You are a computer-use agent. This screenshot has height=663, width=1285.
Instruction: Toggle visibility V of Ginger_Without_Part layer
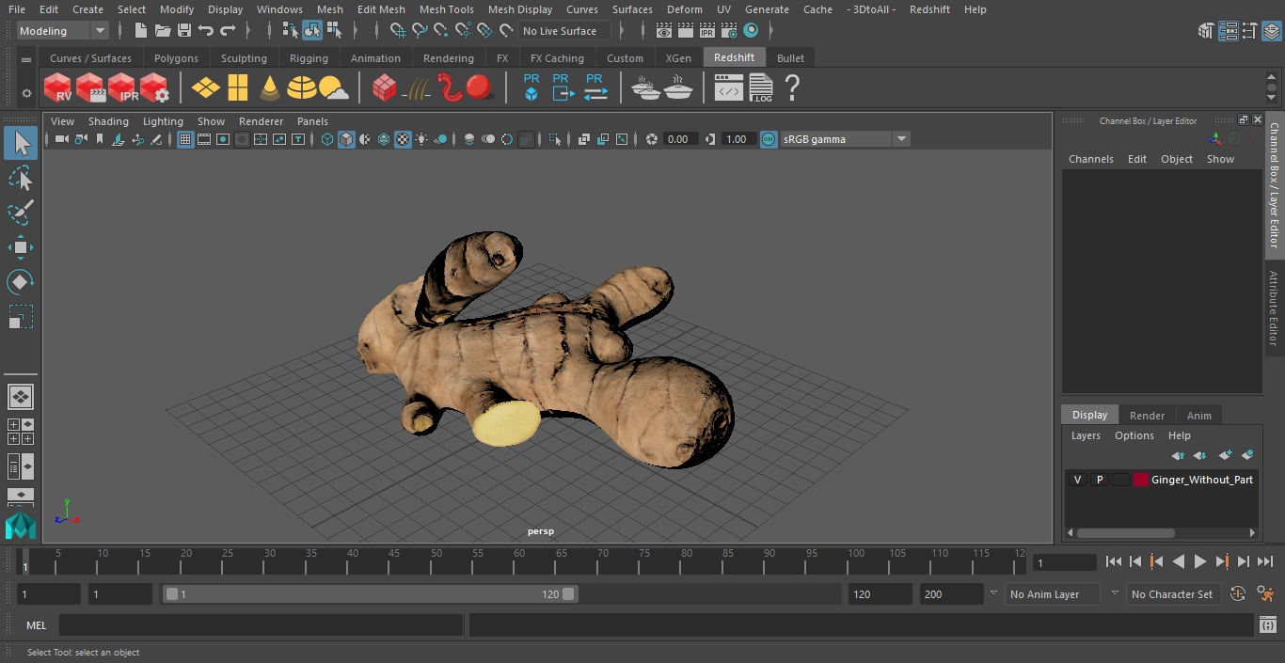[1077, 480]
